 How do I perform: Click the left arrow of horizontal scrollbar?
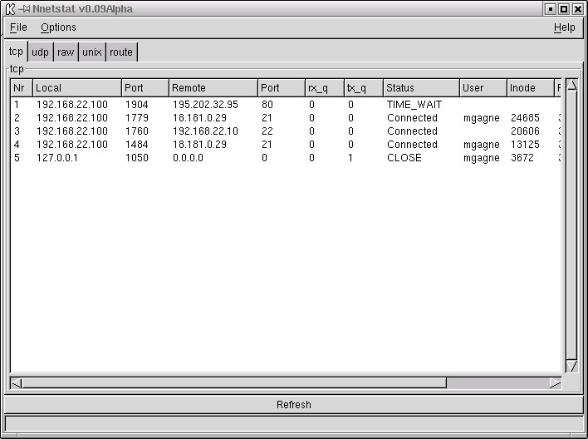point(17,383)
